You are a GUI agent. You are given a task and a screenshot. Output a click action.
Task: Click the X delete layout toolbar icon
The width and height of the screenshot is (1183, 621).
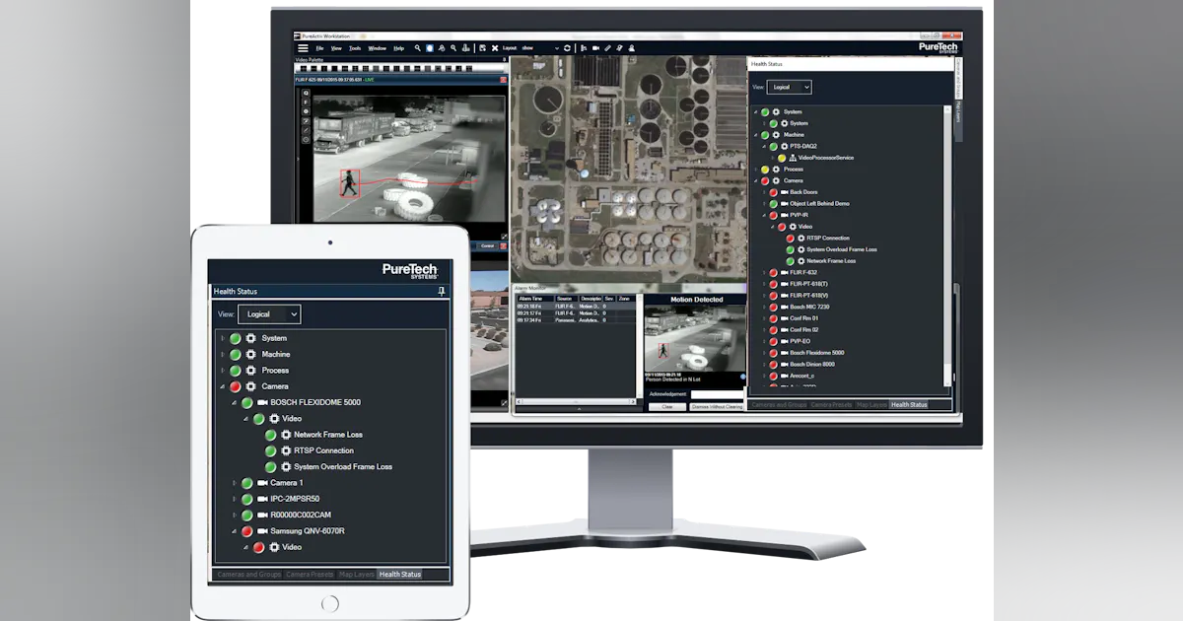point(494,47)
